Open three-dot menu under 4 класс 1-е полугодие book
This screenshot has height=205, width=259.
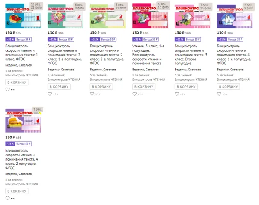coord(225,94)
